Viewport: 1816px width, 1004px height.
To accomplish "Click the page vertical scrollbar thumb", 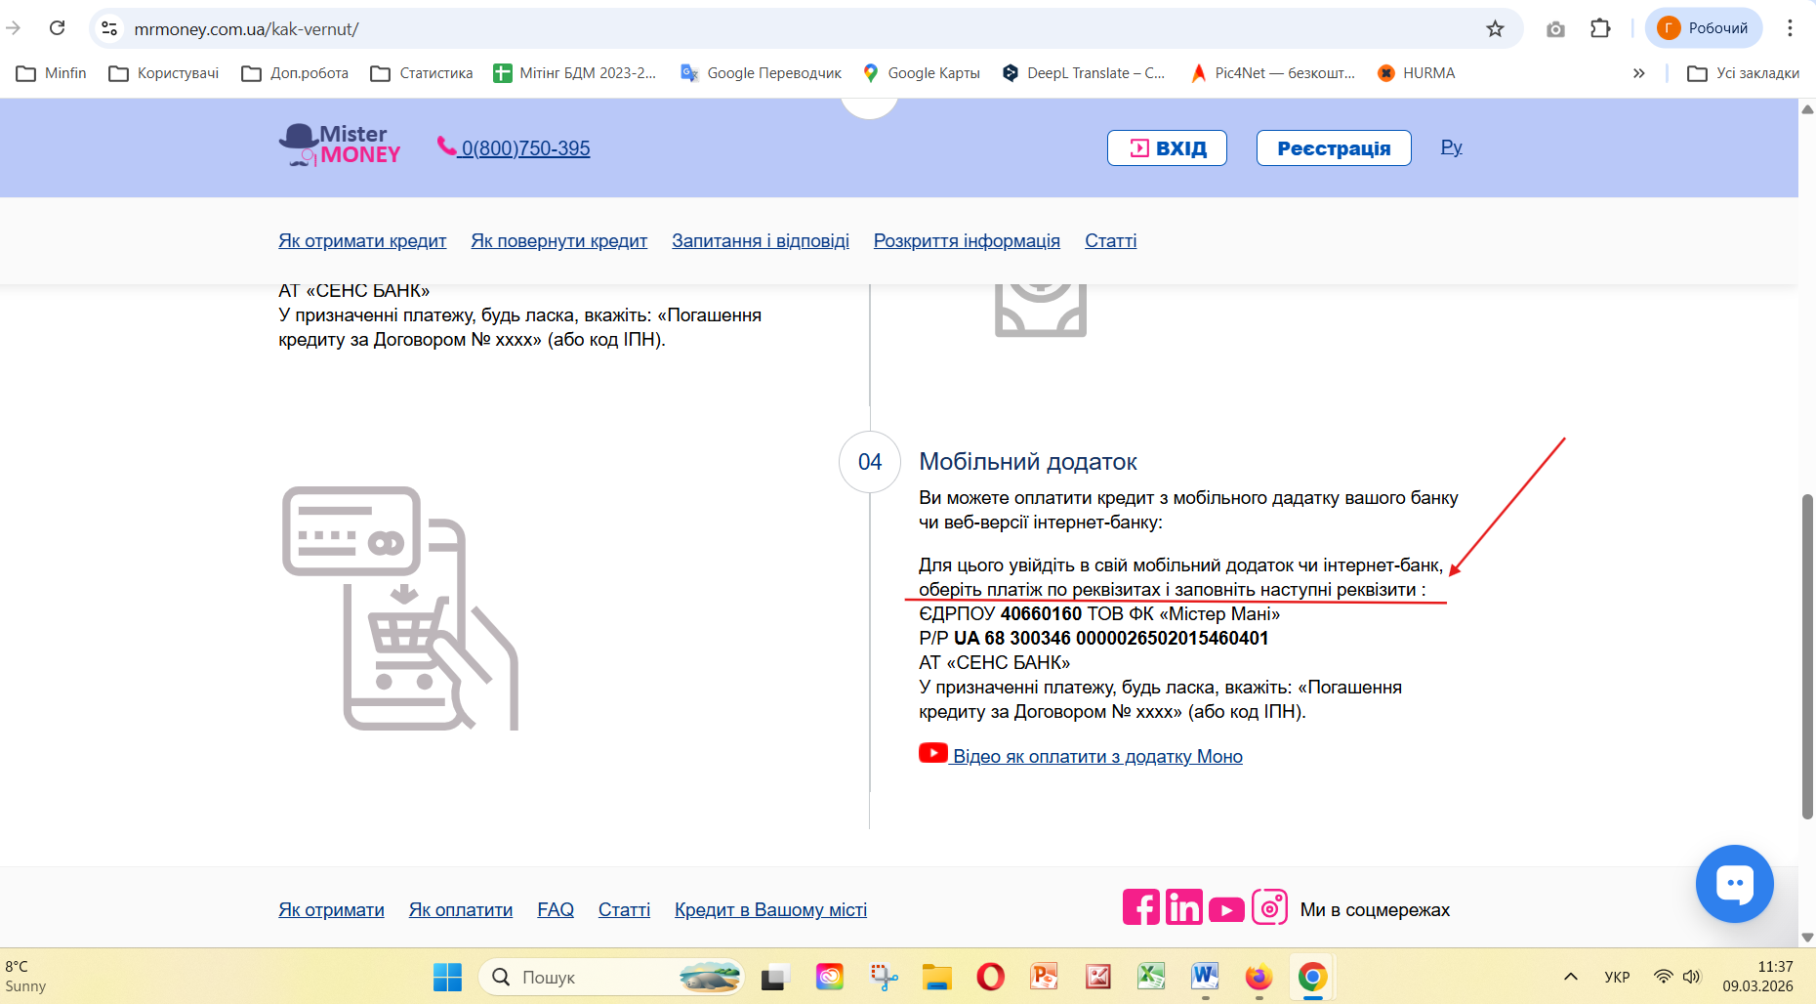I will (1807, 656).
